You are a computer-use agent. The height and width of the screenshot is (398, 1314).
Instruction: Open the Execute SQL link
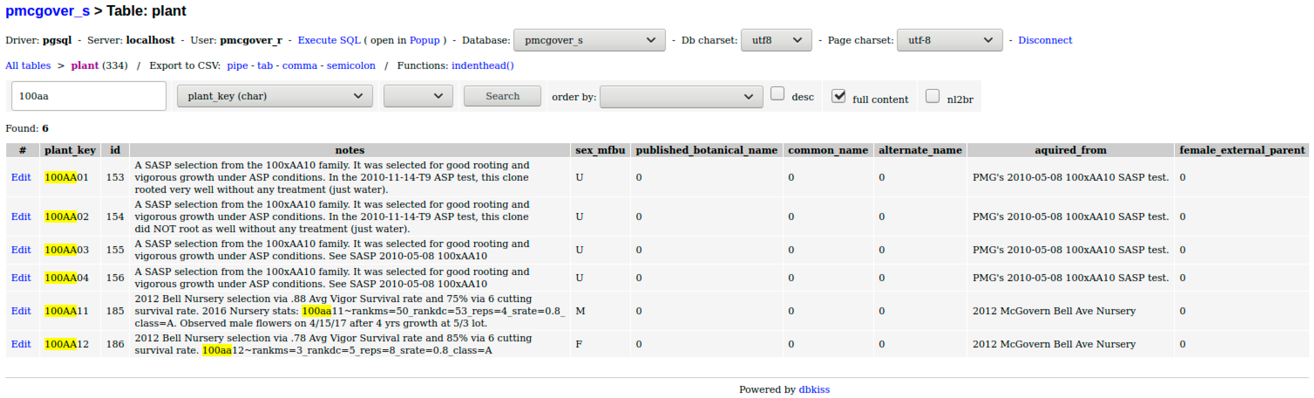(x=328, y=40)
